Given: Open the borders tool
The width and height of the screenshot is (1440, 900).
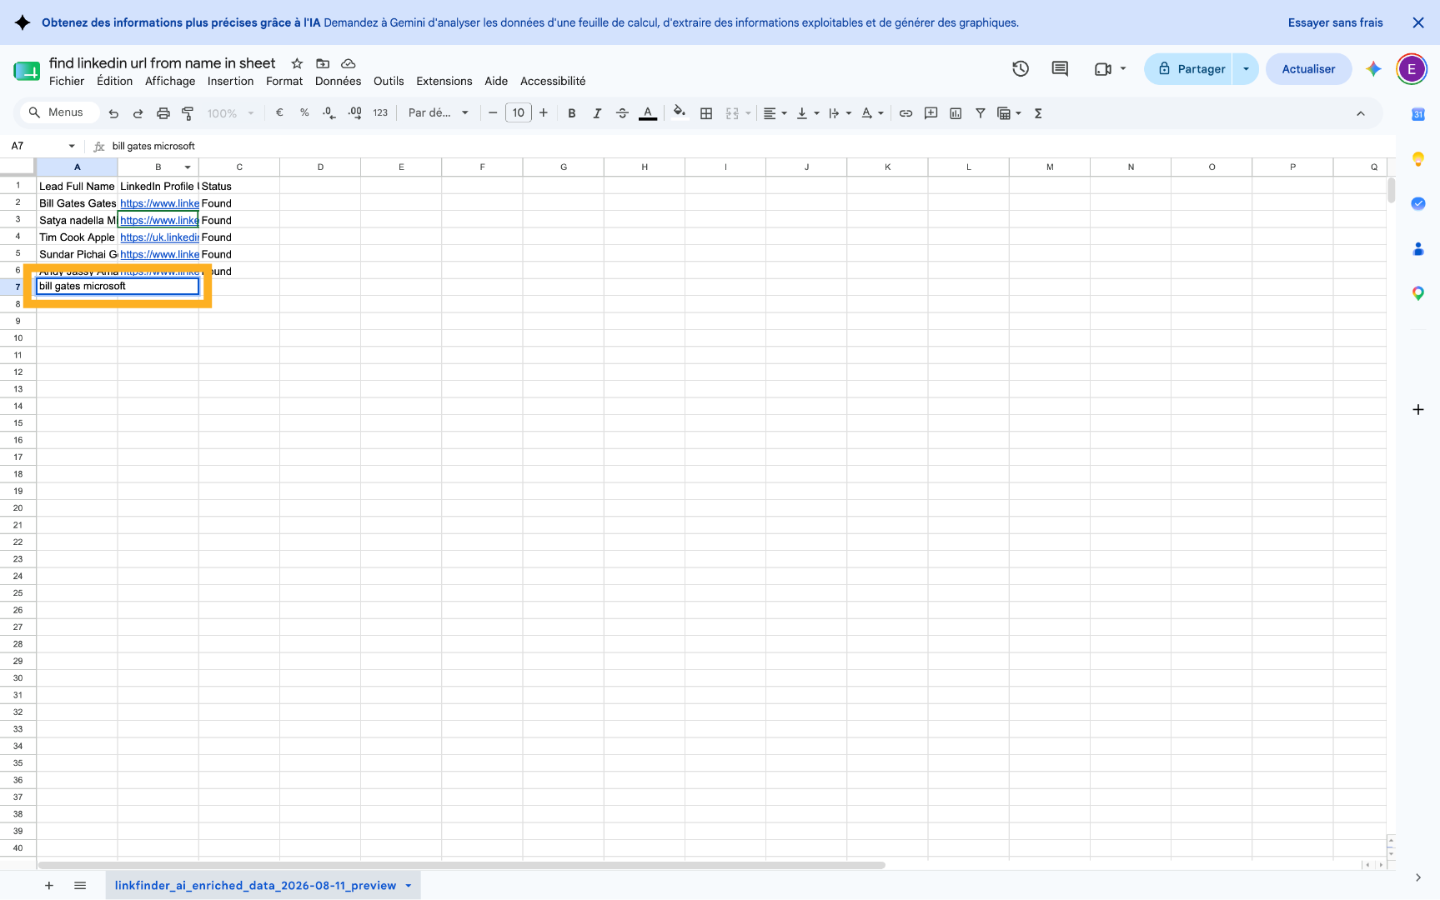Looking at the screenshot, I should 706,113.
